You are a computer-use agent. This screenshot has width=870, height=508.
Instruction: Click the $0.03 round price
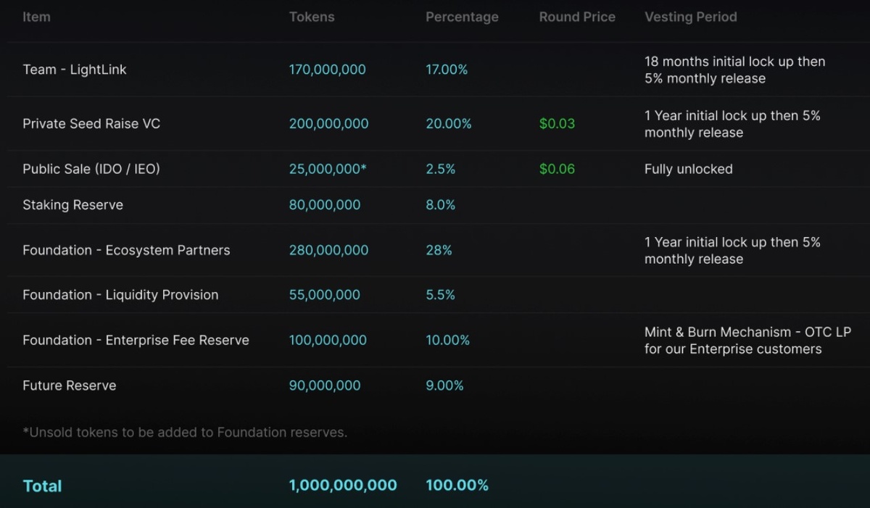tap(557, 124)
